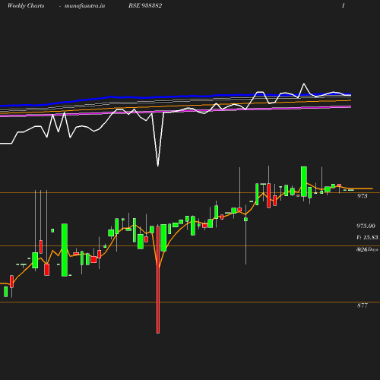Click the tallest green candle near chart top
Viewport: 380px width, 380px height.
point(304,182)
